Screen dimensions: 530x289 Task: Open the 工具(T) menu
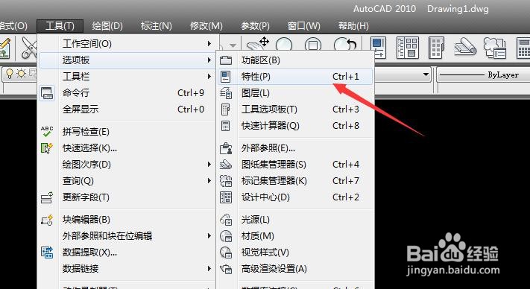pos(60,26)
